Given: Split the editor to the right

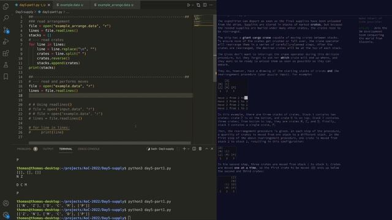Looking at the screenshot, I should tap(205, 5).
